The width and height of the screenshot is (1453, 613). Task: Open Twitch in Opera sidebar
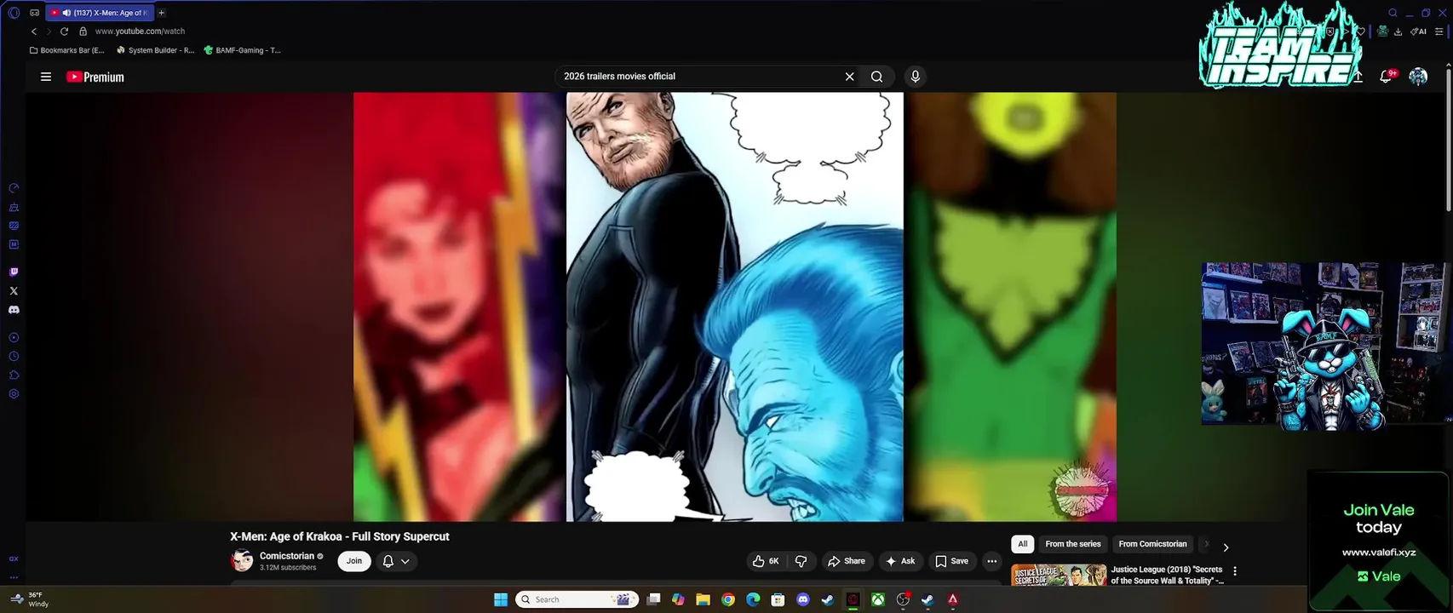pyautogui.click(x=14, y=272)
